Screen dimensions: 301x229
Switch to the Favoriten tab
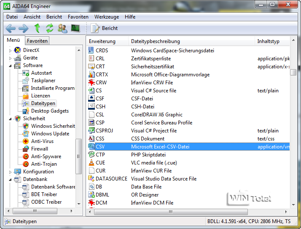pyautogui.click(x=37, y=41)
